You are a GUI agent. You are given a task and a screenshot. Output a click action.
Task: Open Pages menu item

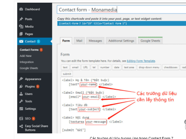pyautogui.click(x=29, y=34)
